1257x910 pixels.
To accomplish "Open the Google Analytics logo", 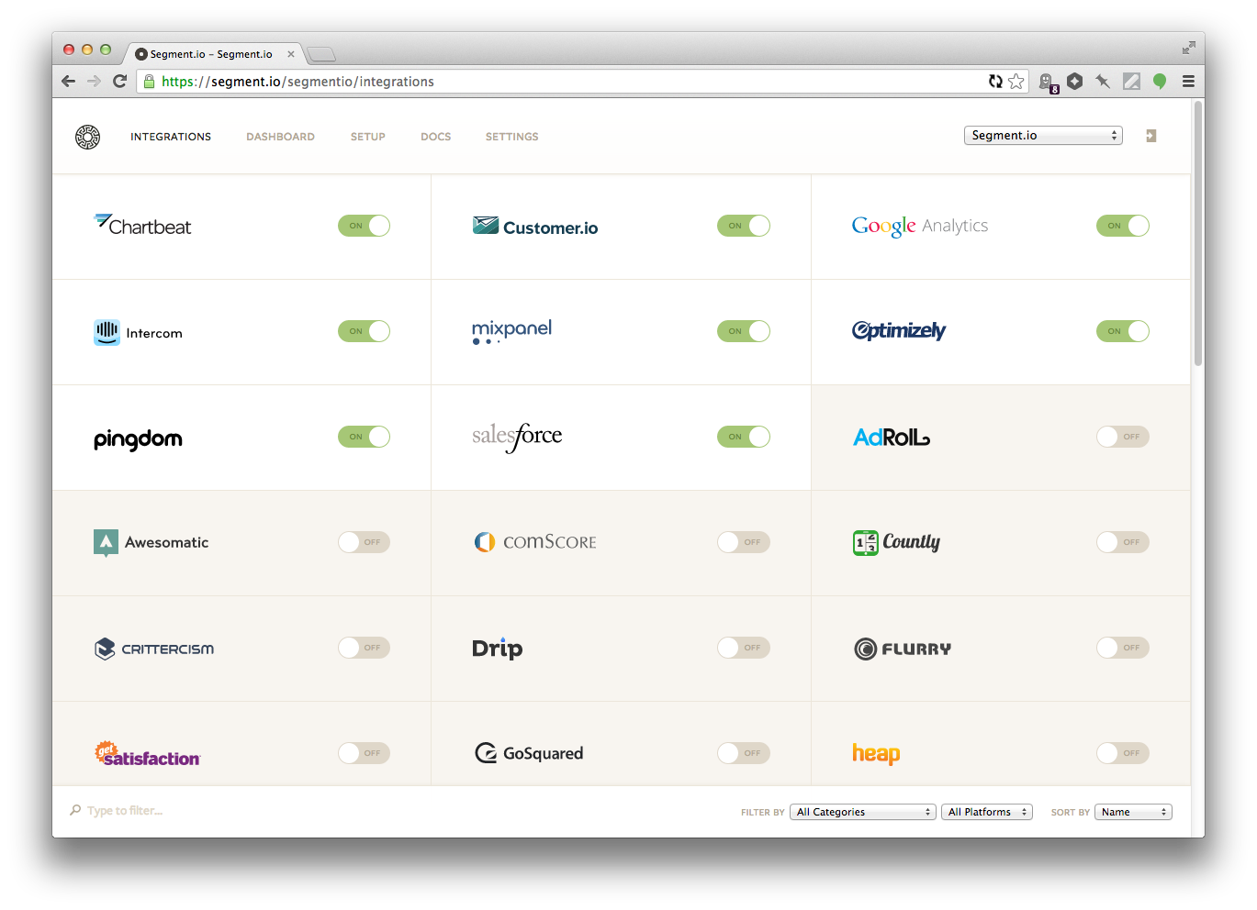I will point(920,226).
